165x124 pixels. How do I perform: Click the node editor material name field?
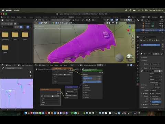[x=90, y=65]
